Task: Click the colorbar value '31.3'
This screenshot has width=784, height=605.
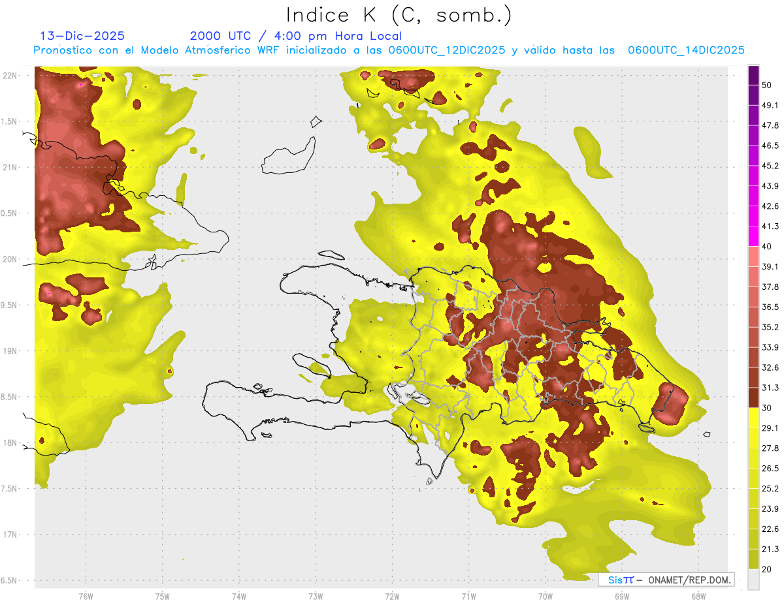Action: click(x=770, y=388)
